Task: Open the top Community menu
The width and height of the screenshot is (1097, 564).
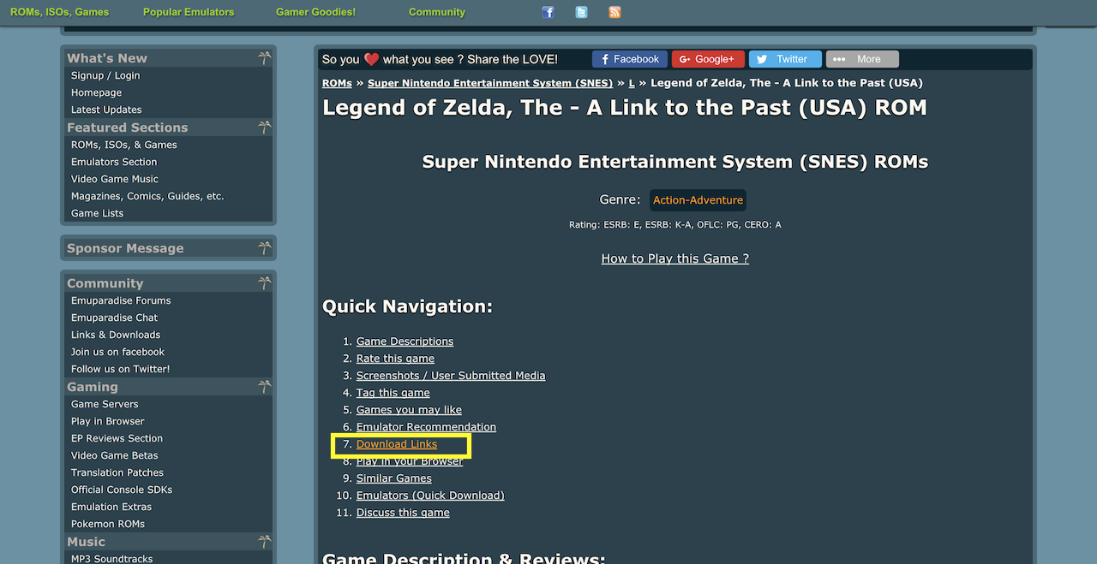Action: point(437,12)
